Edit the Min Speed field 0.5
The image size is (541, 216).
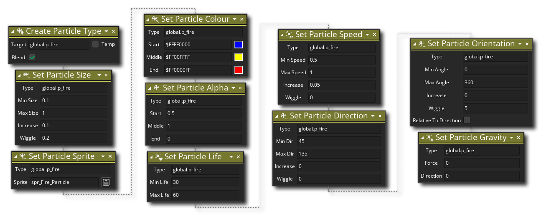point(342,60)
